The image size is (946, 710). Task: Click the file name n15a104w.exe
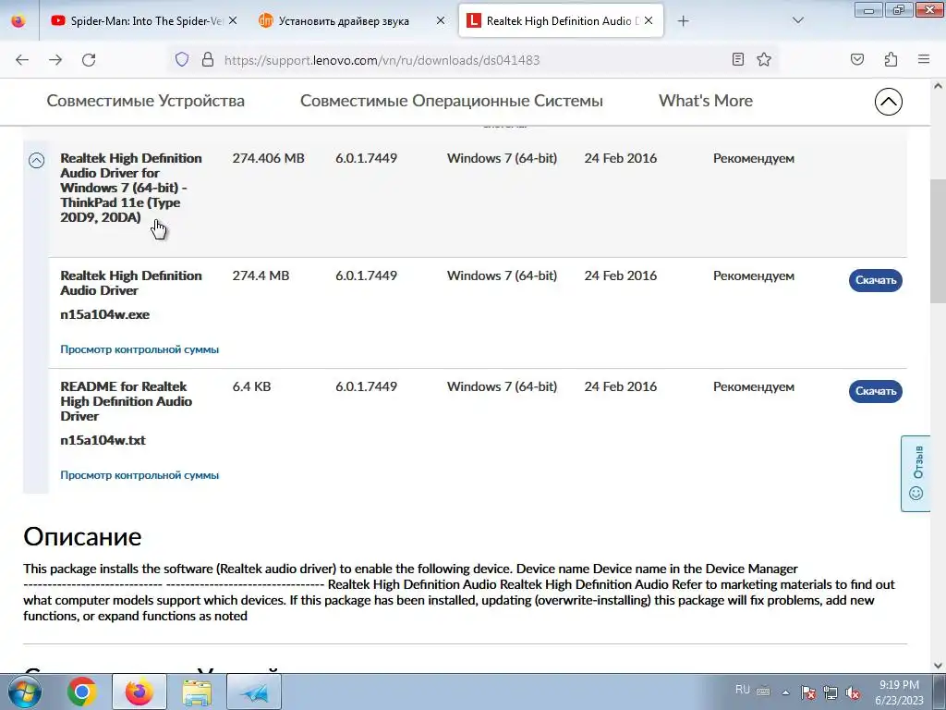point(105,314)
